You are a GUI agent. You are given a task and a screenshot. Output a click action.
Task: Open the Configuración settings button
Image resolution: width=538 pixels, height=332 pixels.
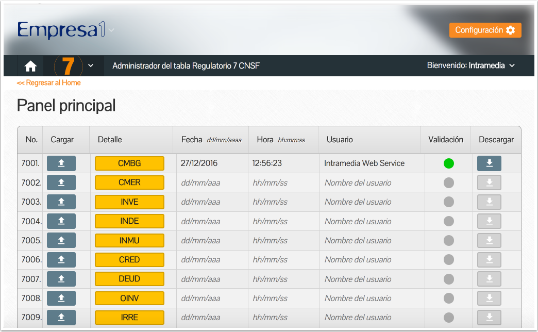pyautogui.click(x=485, y=30)
